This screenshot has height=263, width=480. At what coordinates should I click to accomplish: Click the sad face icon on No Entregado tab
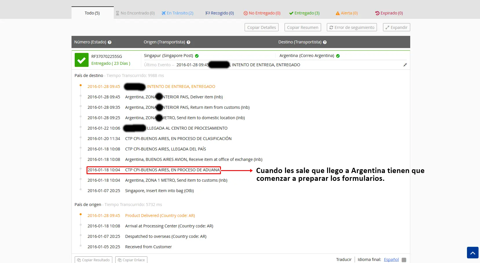(x=246, y=13)
